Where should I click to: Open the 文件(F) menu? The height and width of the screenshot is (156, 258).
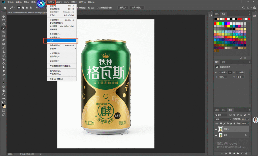(x=10, y=2)
